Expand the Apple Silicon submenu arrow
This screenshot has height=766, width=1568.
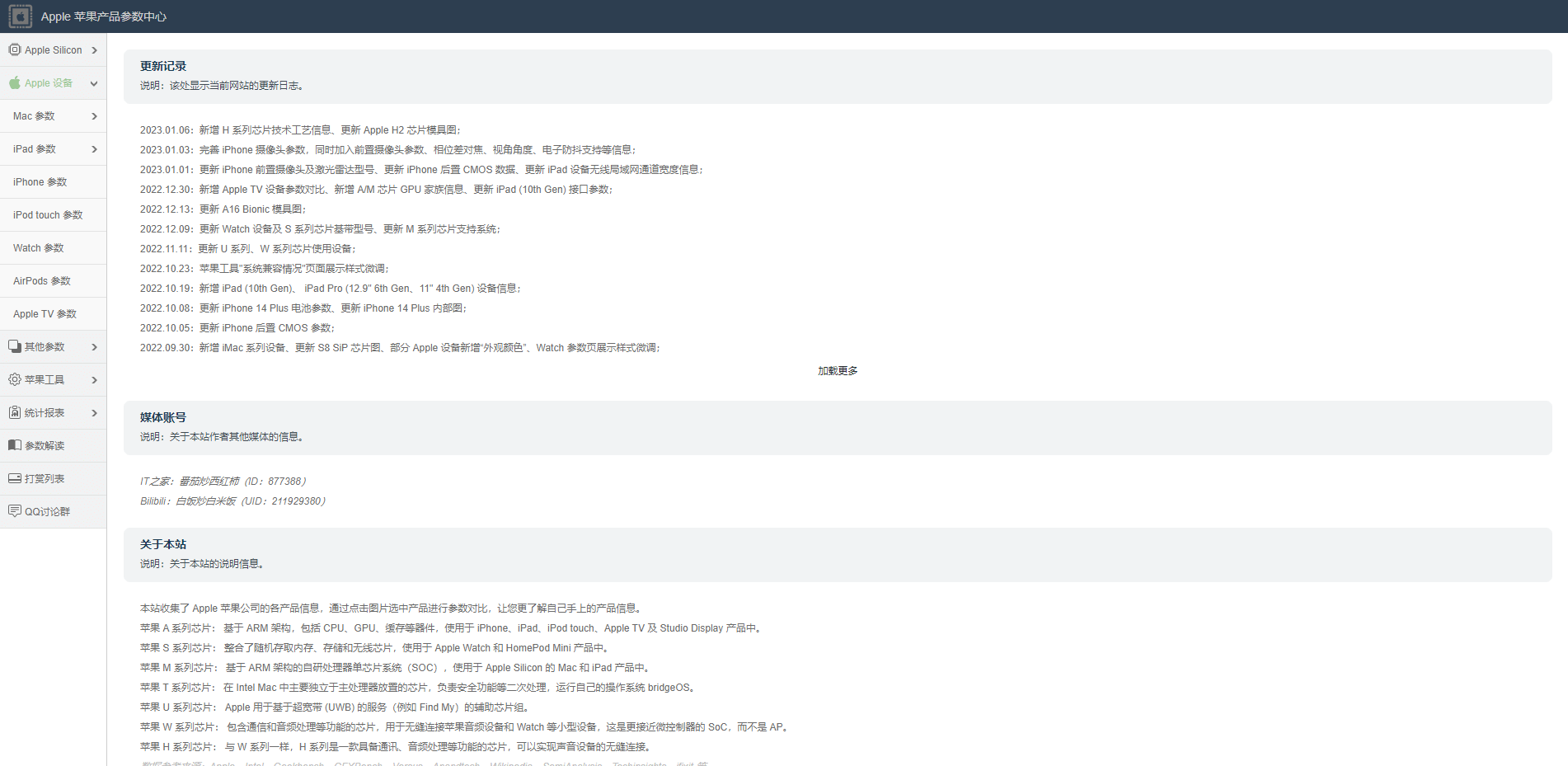[x=94, y=50]
